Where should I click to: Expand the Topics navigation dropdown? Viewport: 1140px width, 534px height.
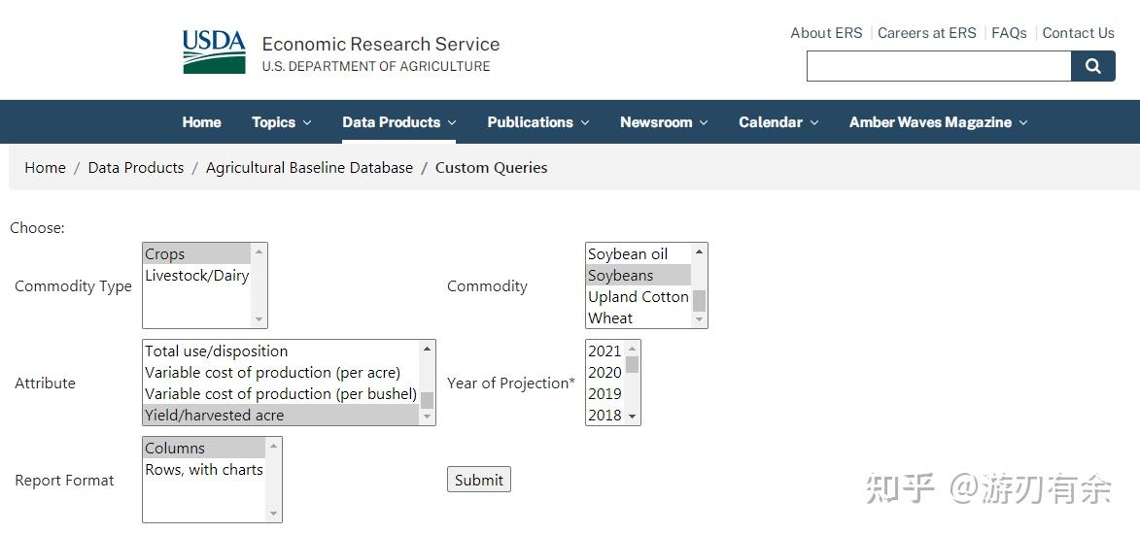point(281,122)
